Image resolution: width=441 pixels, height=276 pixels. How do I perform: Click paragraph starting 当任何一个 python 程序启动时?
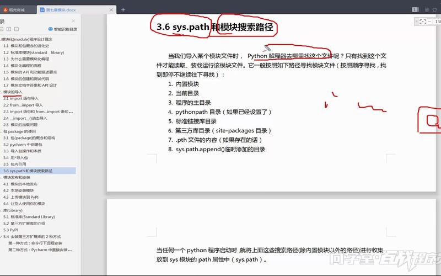[x=272, y=254]
